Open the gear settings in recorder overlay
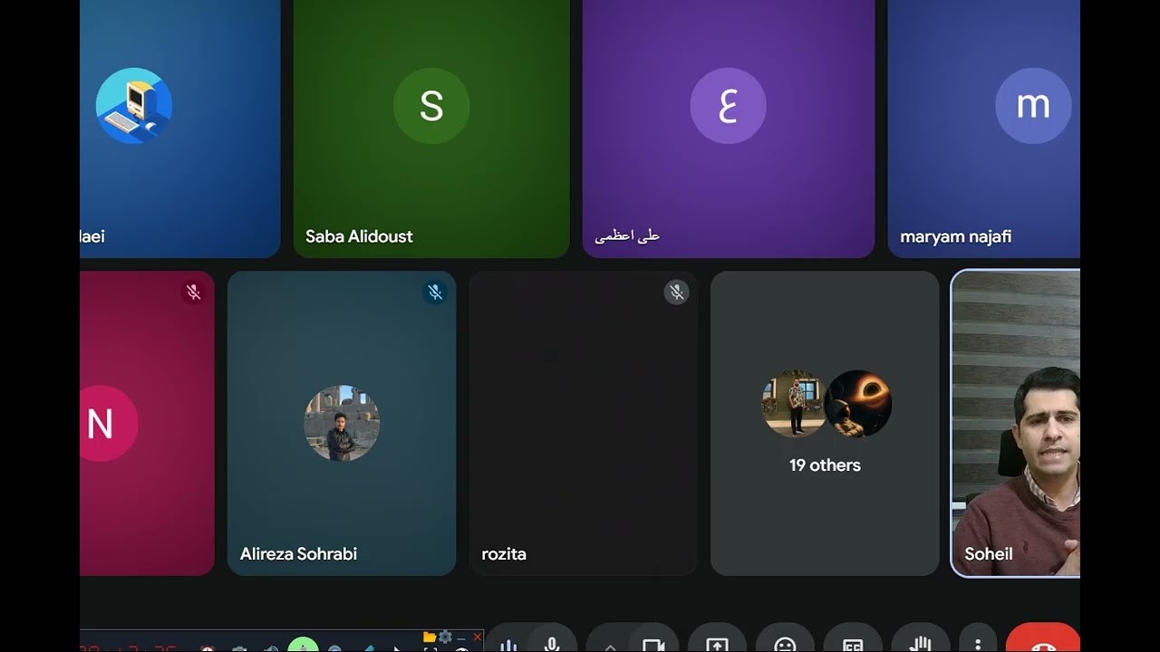Viewport: 1160px width, 652px height. [x=445, y=638]
